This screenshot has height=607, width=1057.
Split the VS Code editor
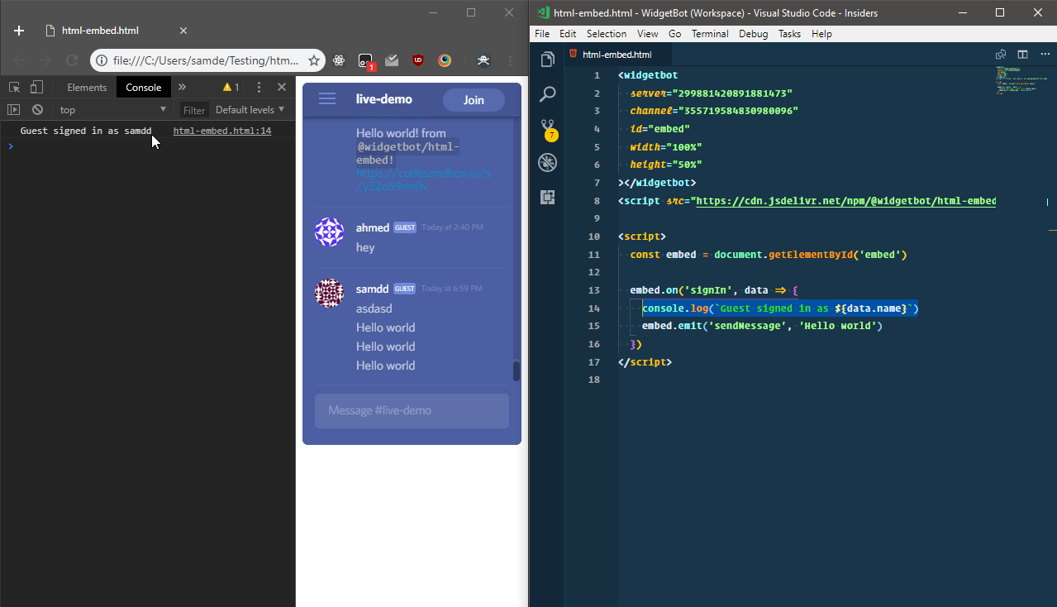click(x=1022, y=55)
